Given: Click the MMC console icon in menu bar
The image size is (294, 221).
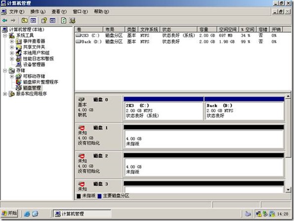Looking at the screenshot, I should pyautogui.click(x=4, y=12).
